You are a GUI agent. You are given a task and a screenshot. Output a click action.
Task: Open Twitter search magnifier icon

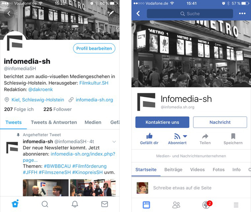click(x=45, y=204)
